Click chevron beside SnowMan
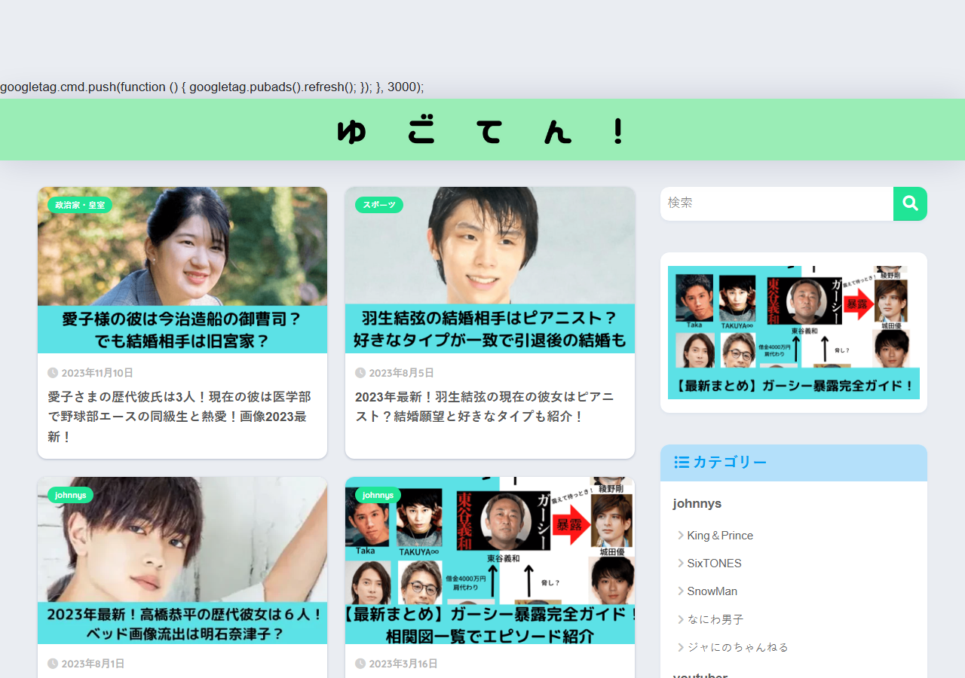965x678 pixels. (681, 591)
